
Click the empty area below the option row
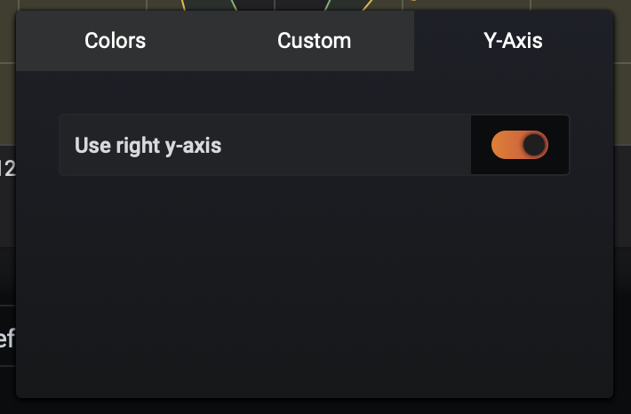click(315, 286)
